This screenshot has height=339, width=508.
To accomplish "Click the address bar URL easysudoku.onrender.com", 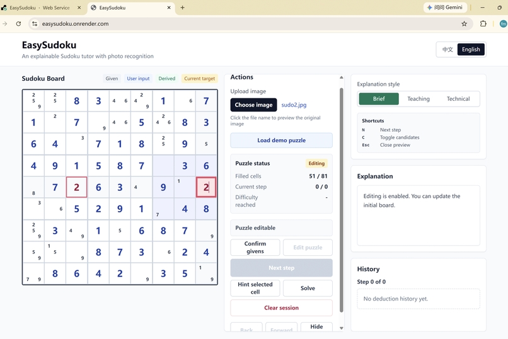I will point(75,24).
